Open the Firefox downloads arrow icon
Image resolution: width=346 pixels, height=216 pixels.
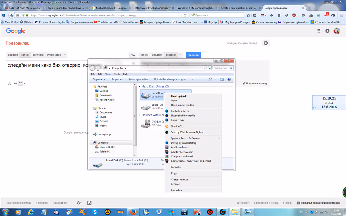click(272, 15)
